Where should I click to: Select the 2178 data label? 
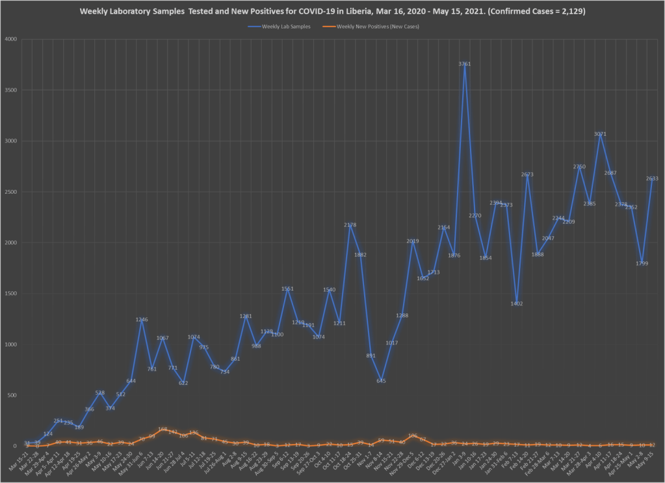(350, 225)
